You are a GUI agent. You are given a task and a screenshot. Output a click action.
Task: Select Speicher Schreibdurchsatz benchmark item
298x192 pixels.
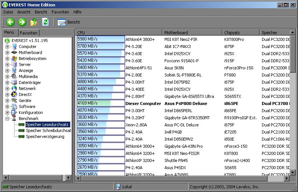point(48,130)
